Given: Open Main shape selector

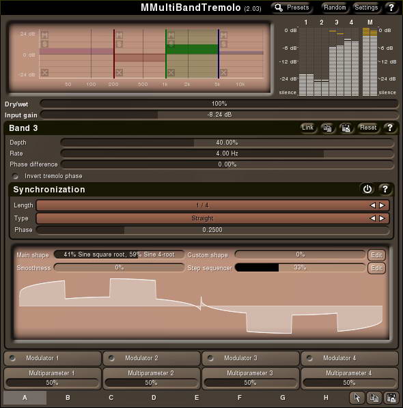Looking at the screenshot, I should tap(119, 254).
